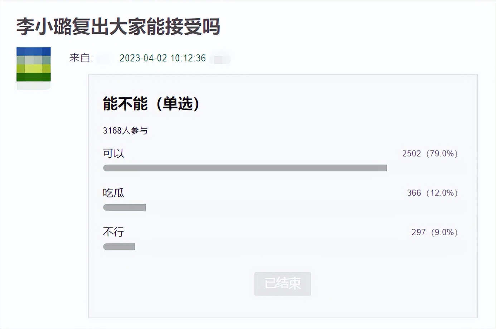Click the poster's pixelated avatar image

click(x=34, y=68)
